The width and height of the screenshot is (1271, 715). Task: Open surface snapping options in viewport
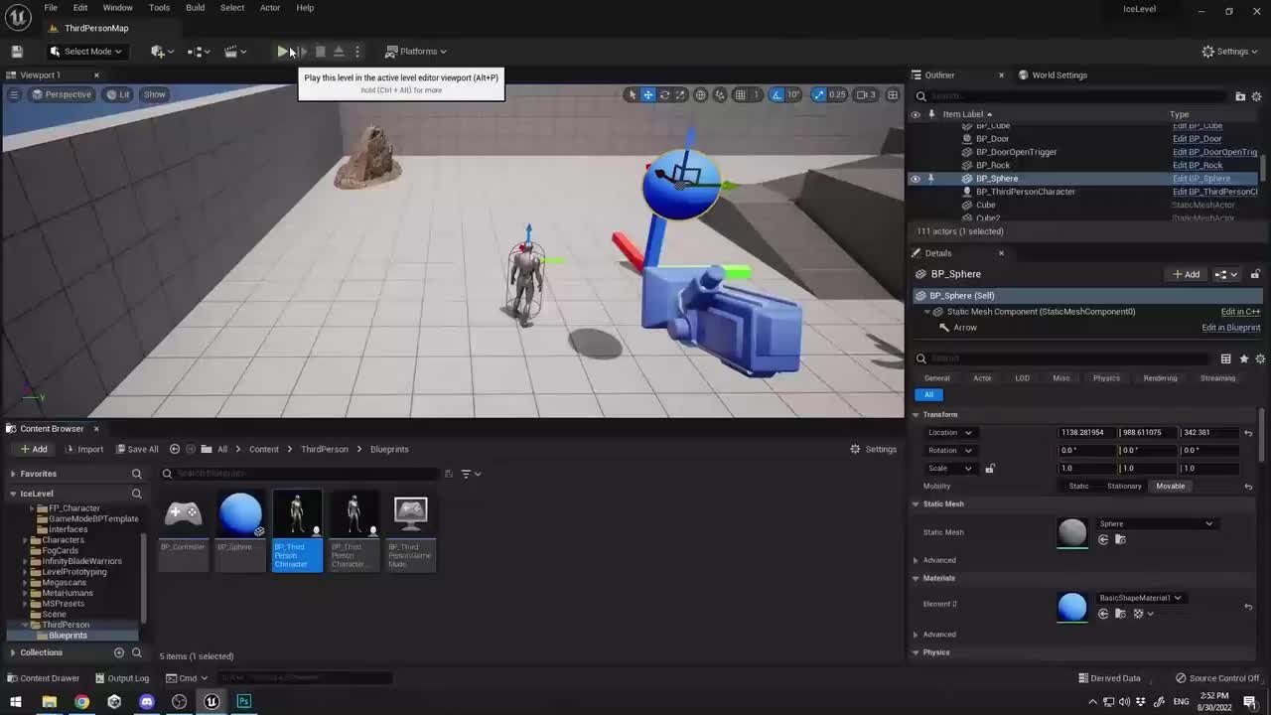[720, 94]
